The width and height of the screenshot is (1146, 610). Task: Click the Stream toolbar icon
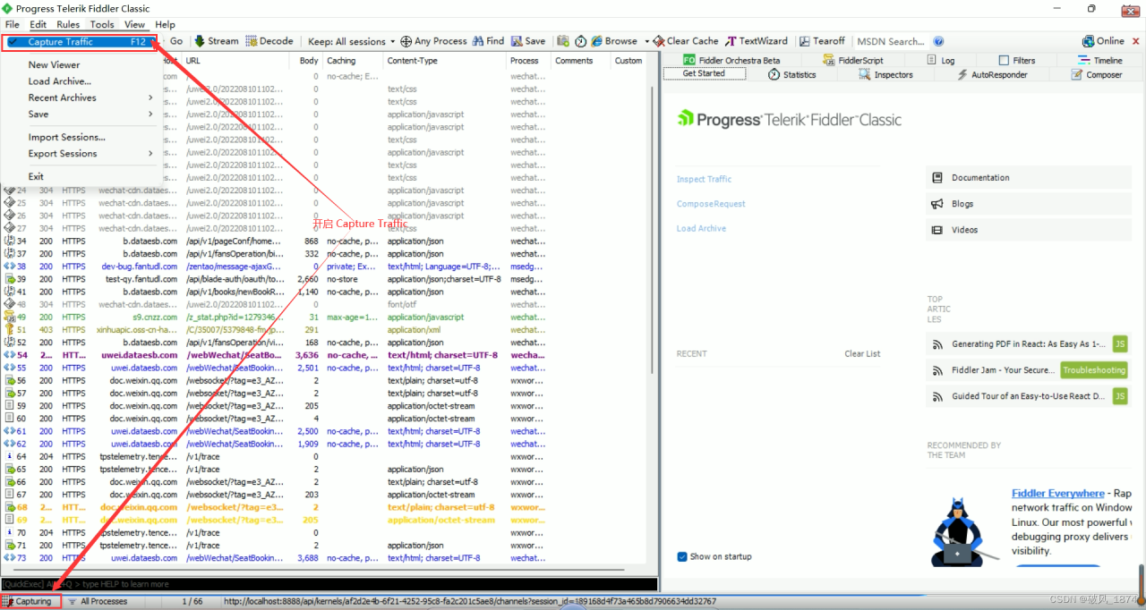(200, 41)
